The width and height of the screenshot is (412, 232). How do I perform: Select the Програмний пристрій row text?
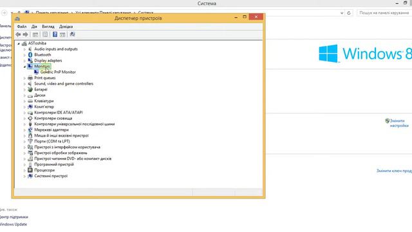click(x=54, y=164)
